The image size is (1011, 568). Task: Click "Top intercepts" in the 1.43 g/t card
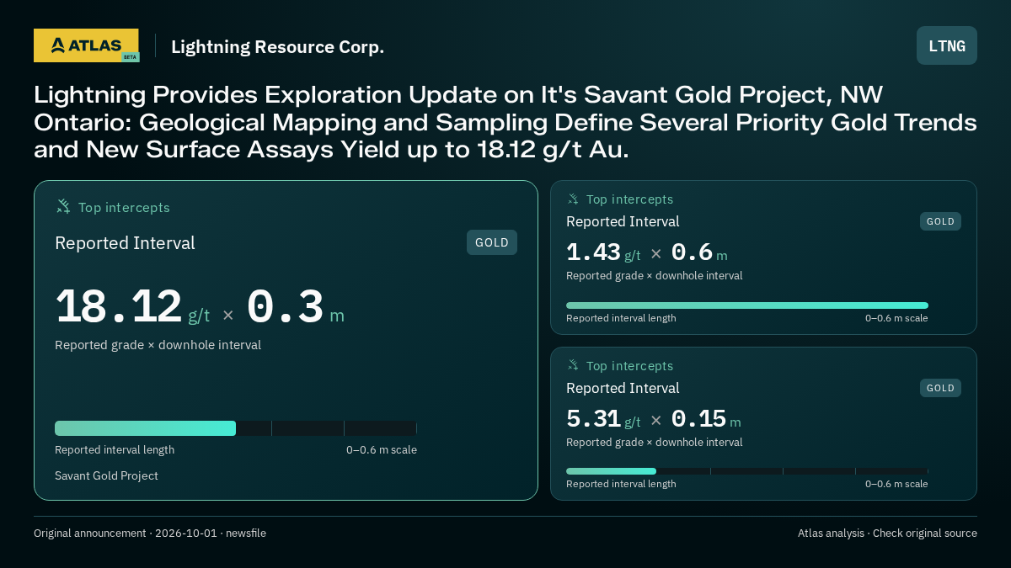[x=629, y=199]
